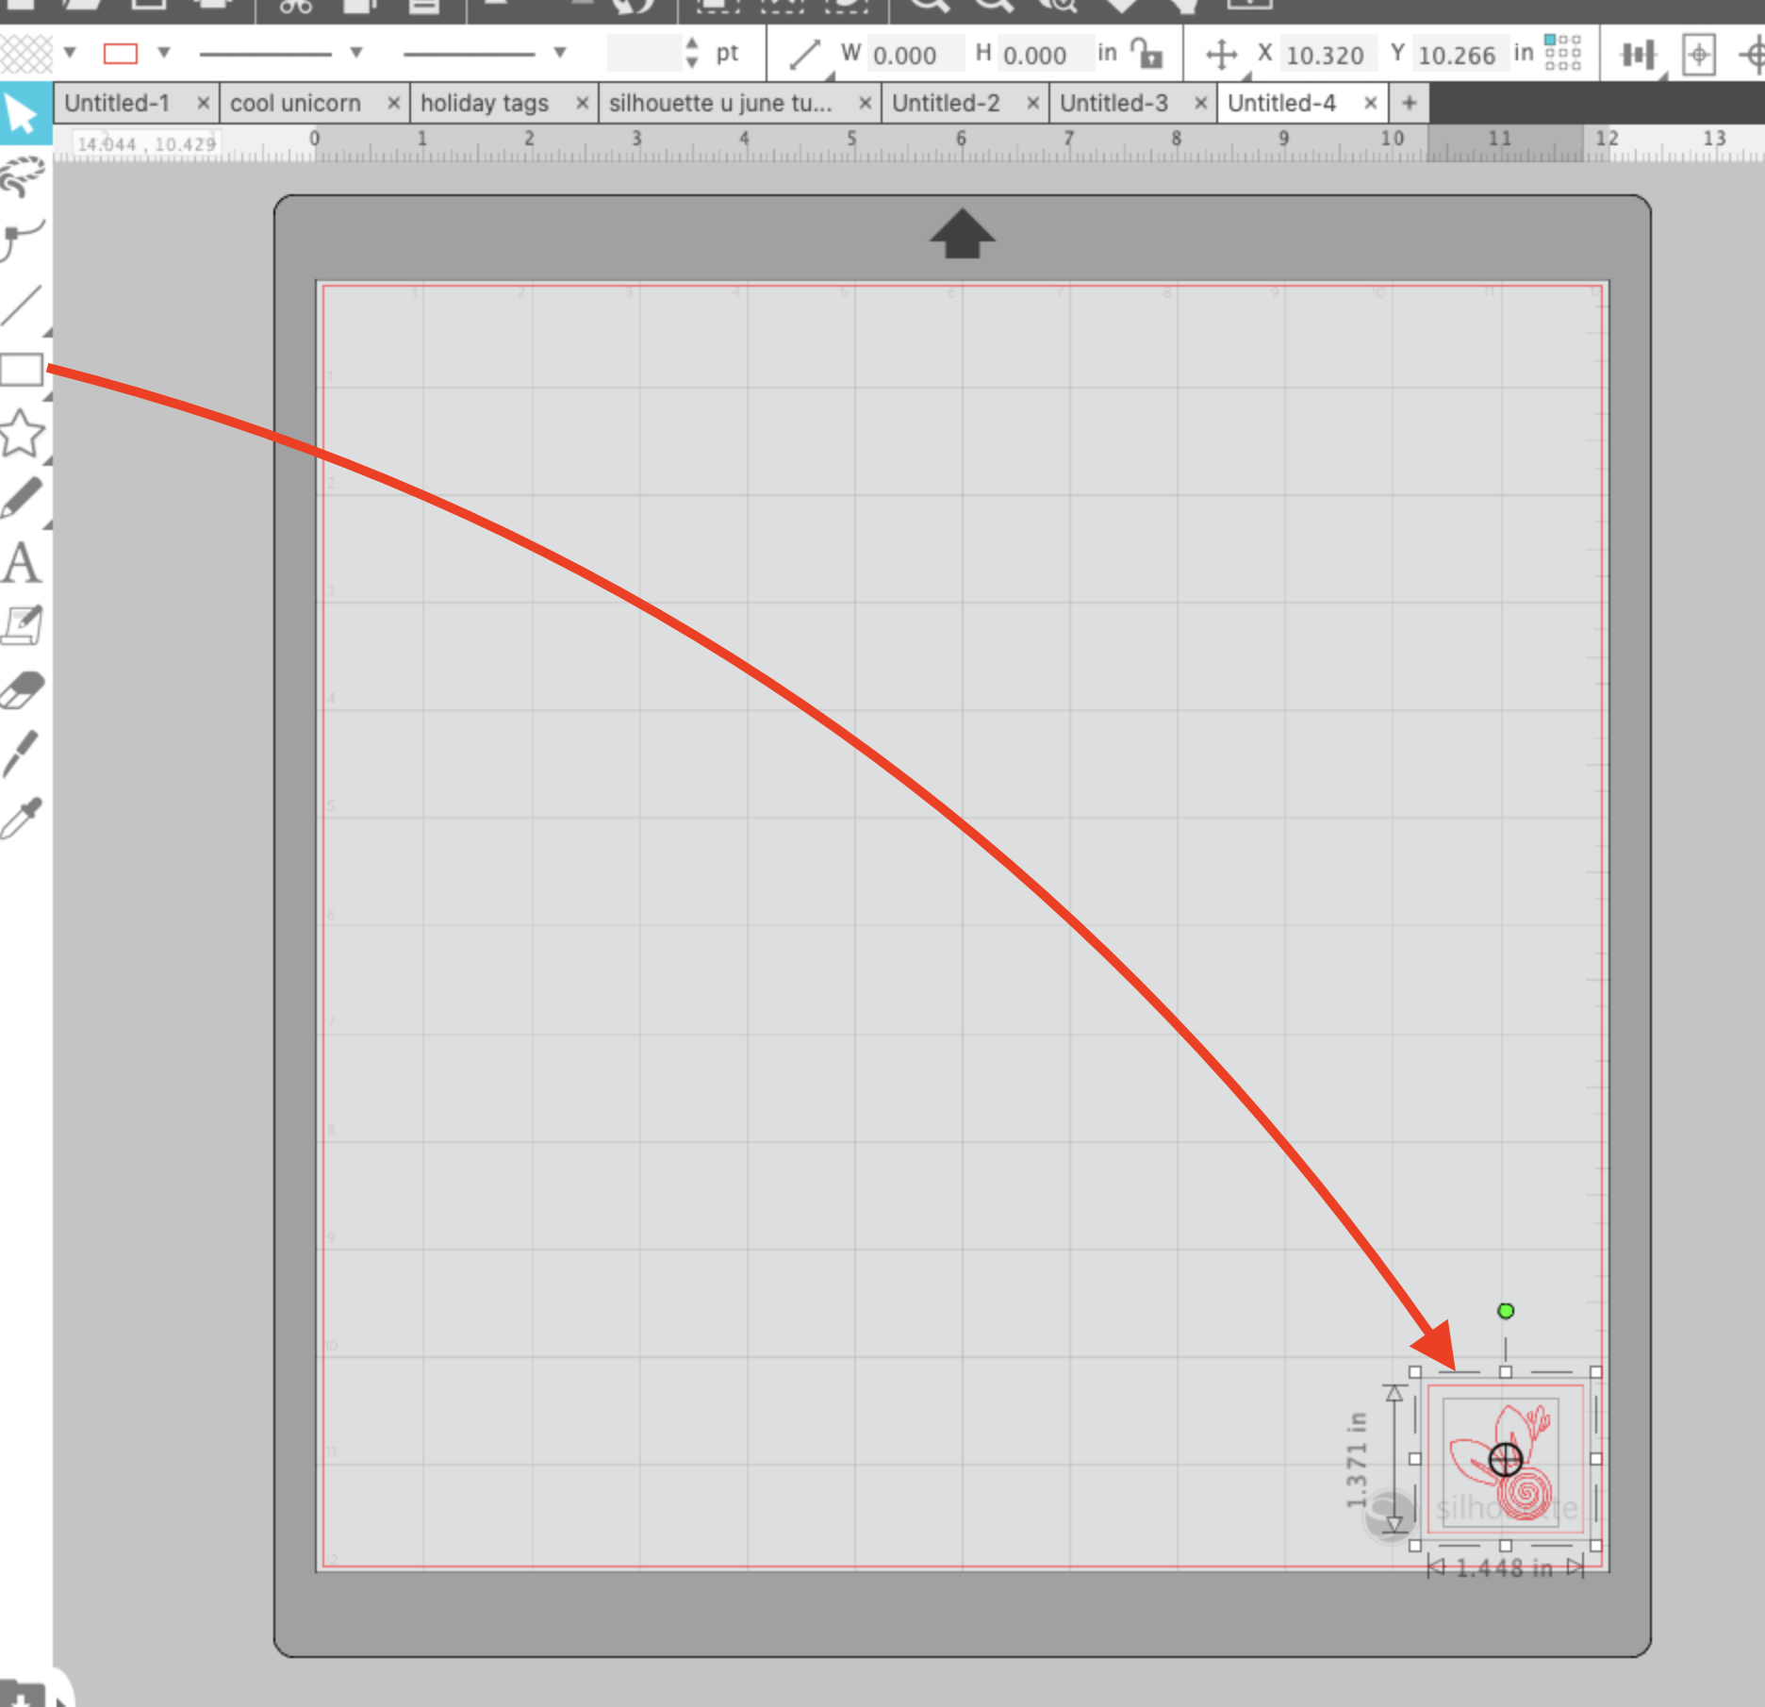This screenshot has width=1765, height=1707.
Task: Set reference point in the anchor grid
Action: coord(1562,52)
